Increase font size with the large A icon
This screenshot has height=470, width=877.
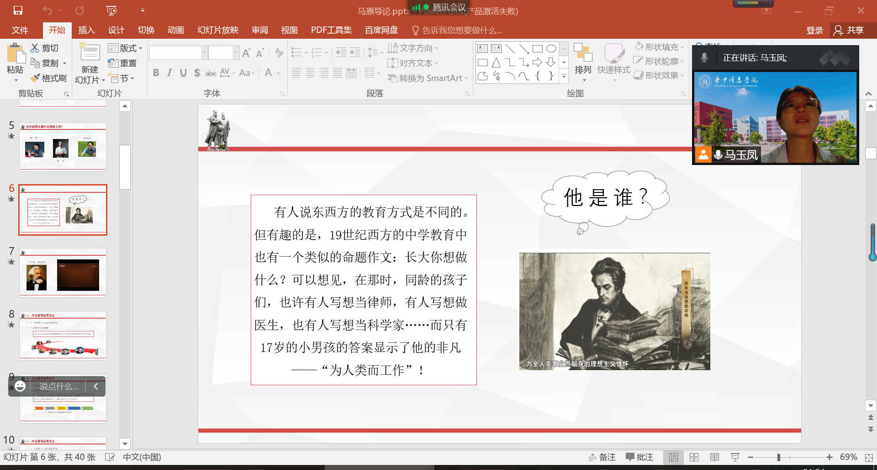pyautogui.click(x=246, y=53)
